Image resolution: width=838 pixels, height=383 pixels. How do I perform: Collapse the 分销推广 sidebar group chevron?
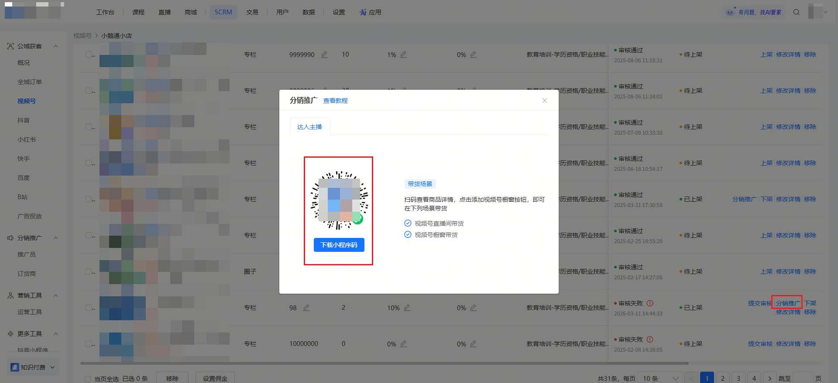click(x=56, y=238)
